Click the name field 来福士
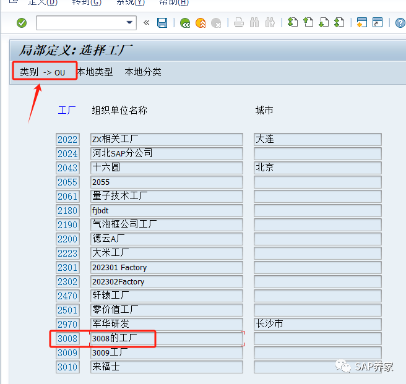The image size is (406, 384). tap(166, 367)
